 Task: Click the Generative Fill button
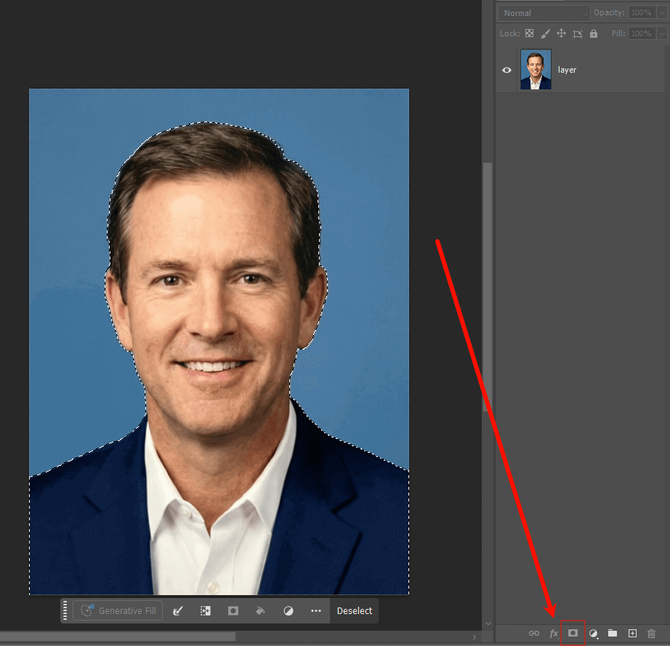118,610
